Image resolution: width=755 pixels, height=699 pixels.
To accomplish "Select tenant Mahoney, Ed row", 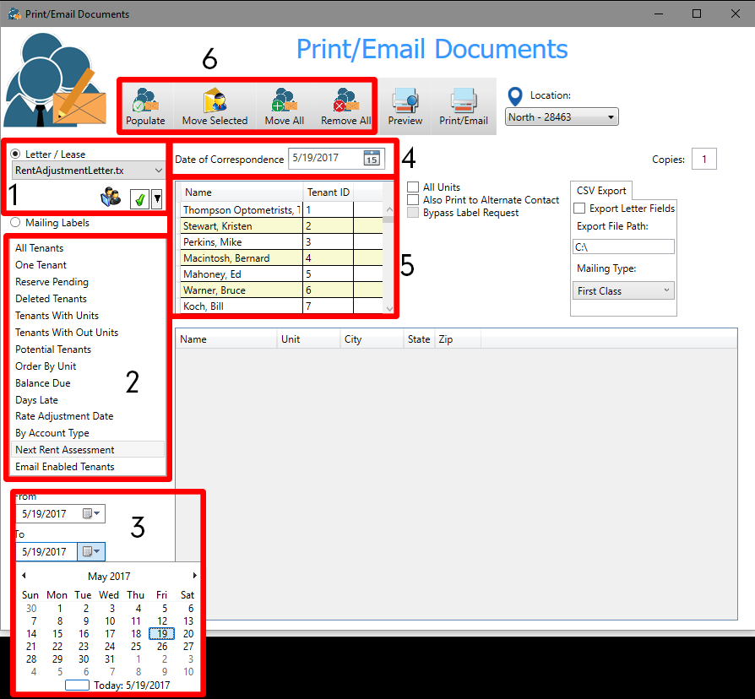I will coord(282,274).
